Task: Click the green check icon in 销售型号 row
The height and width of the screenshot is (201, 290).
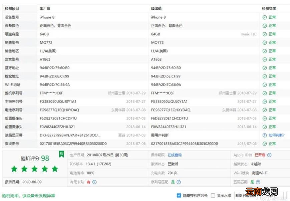Action: click(x=265, y=42)
